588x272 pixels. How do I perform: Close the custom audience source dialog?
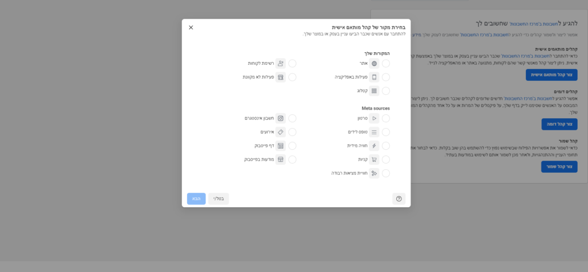(191, 28)
